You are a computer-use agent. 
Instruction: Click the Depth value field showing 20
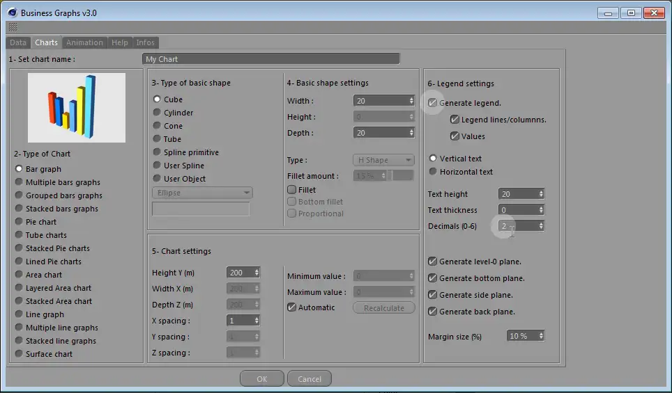(x=381, y=133)
